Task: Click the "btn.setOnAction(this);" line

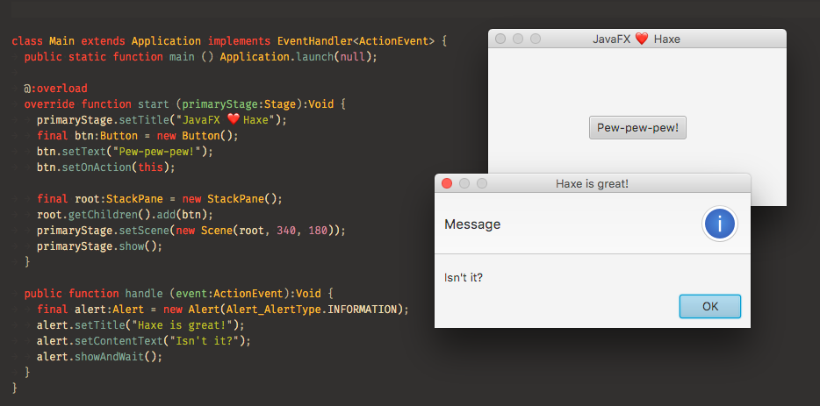Action: coord(106,167)
